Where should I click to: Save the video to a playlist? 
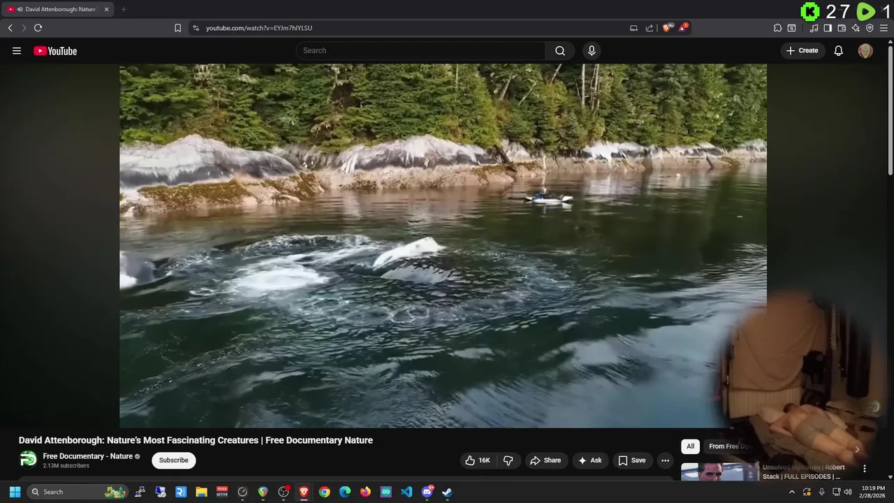click(x=632, y=460)
